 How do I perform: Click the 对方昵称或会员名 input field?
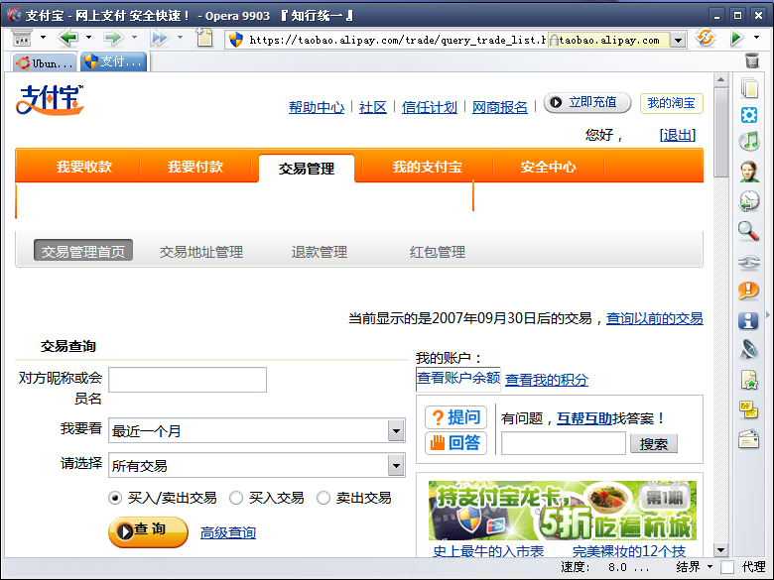coord(188,380)
